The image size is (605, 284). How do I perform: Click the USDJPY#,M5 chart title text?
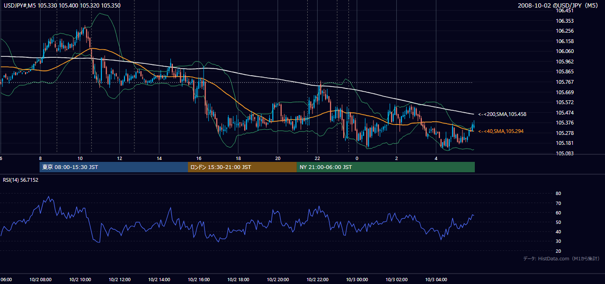[62, 6]
